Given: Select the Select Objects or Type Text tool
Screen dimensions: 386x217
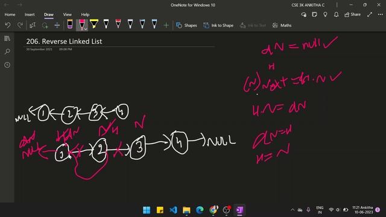Looking at the screenshot, I should (x=33, y=25).
